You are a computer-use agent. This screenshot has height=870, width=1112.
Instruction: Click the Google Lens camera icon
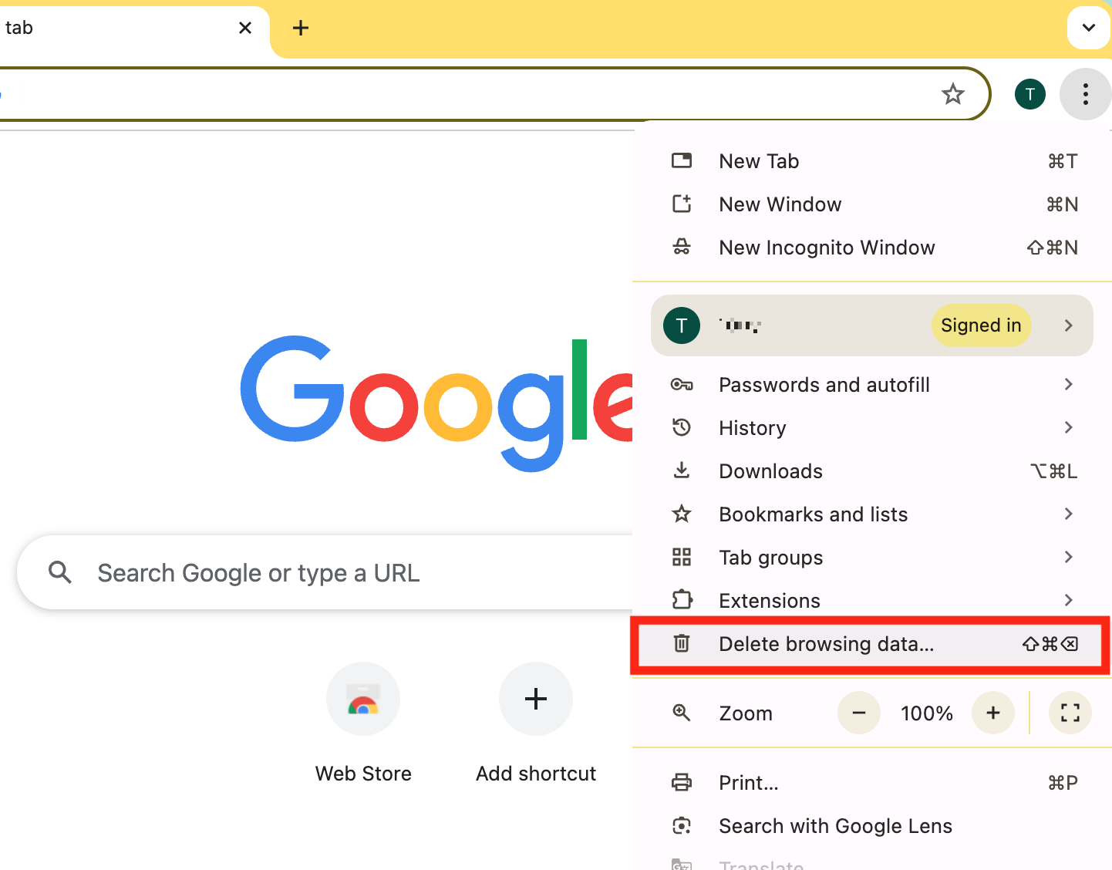[x=682, y=825]
